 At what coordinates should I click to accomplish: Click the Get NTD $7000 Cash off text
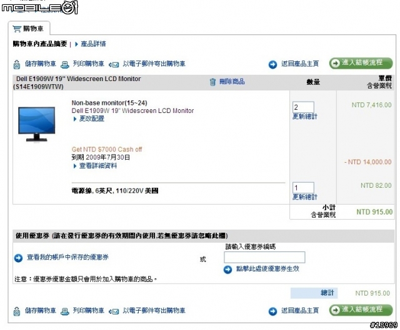click(107, 150)
